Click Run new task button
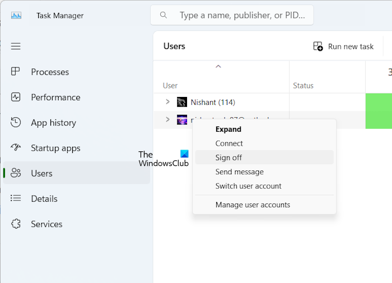This screenshot has height=283, width=392. pos(343,47)
